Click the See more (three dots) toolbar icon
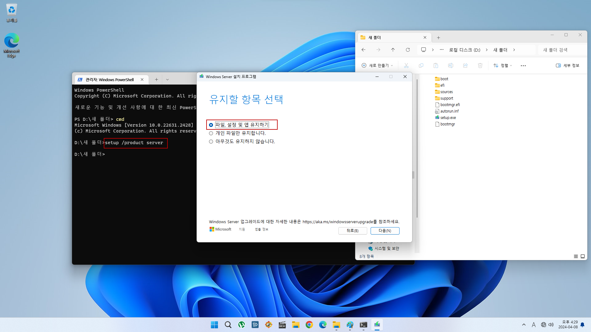 click(x=523, y=65)
